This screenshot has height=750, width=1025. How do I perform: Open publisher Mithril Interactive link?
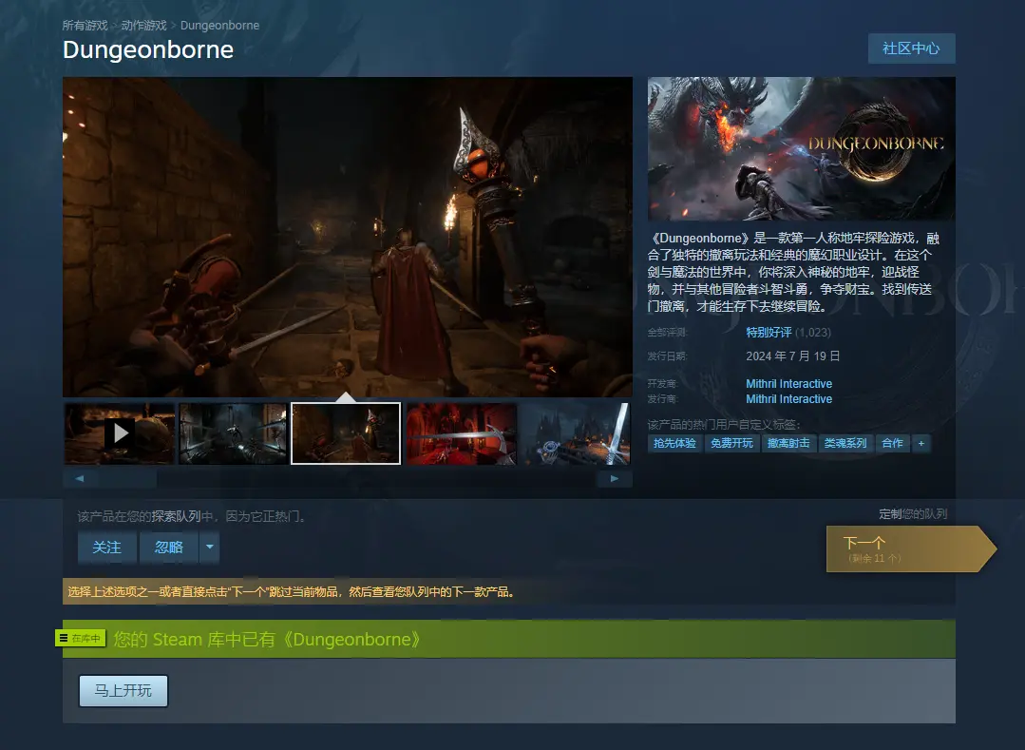click(789, 399)
